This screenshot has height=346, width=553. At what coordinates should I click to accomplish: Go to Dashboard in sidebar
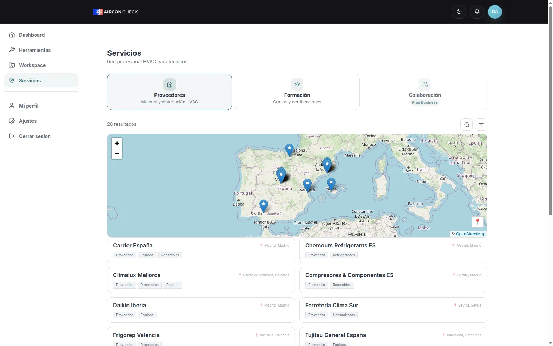(x=41, y=35)
